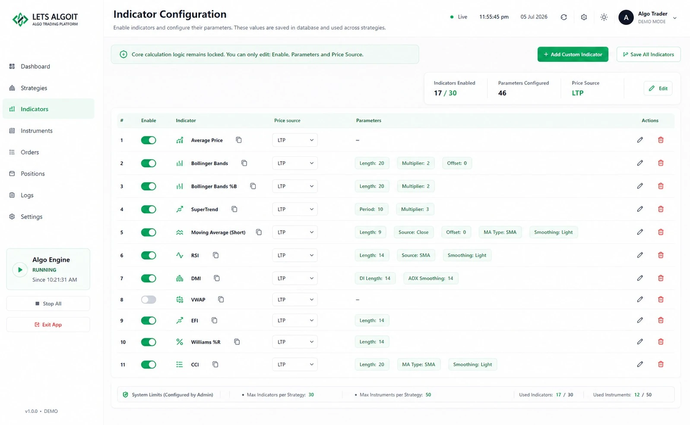Screen dimensions: 690x425
Task: Enable the VWAP indicator toggle
Action: (149, 300)
